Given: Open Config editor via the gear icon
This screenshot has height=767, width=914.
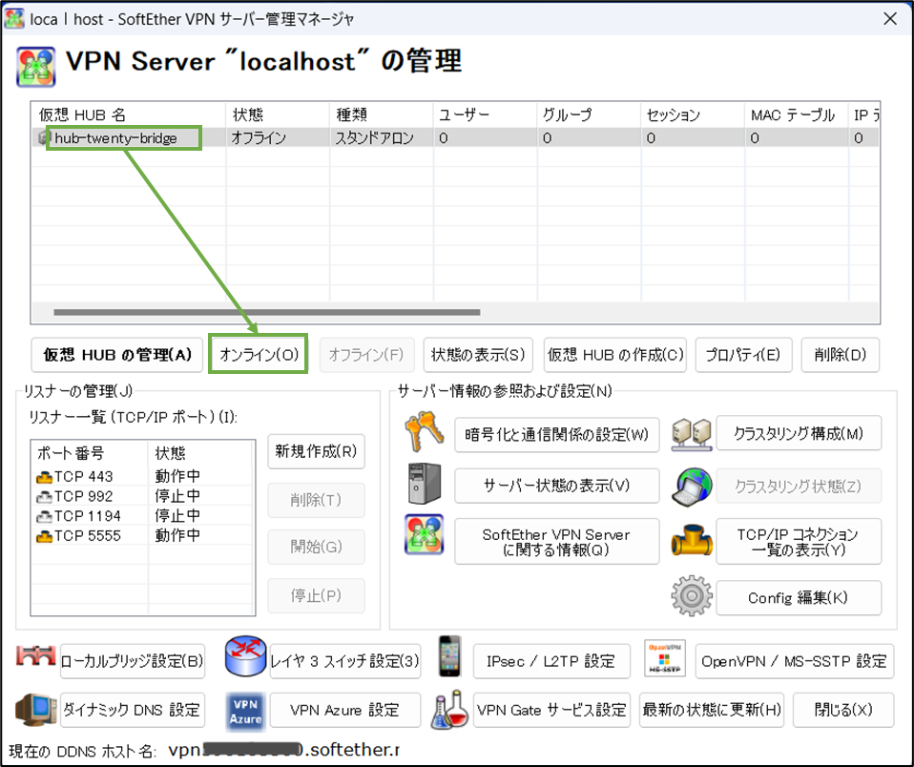Looking at the screenshot, I should (x=691, y=595).
